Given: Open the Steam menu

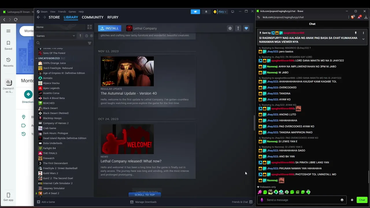Looking at the screenshot, I should pos(44,12).
